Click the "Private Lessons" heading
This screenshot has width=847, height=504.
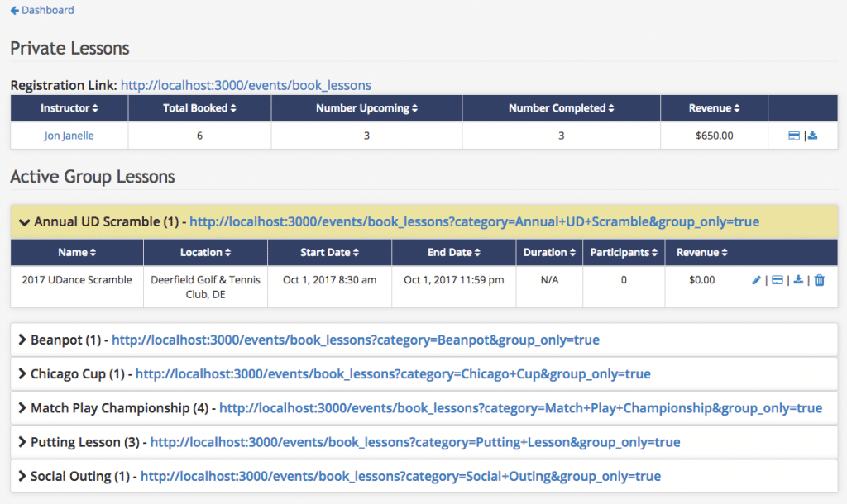pyautogui.click(x=69, y=48)
